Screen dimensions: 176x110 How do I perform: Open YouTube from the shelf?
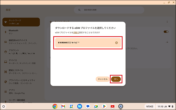tap(112, 106)
